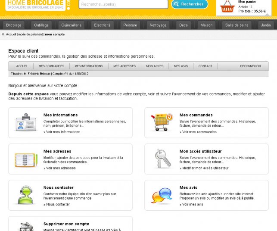Open the Jardin category
This screenshot has height=231, width=277.
266,25
